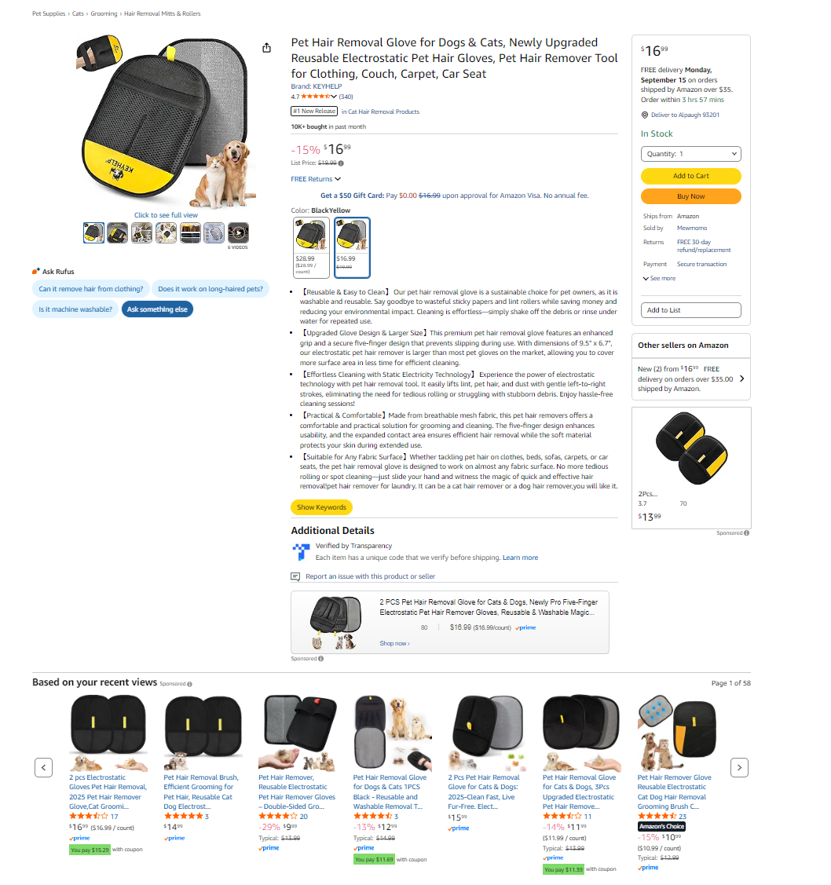This screenshot has height=885, width=831.
Task: Open Cats breadcrumb category
Action: coord(78,13)
